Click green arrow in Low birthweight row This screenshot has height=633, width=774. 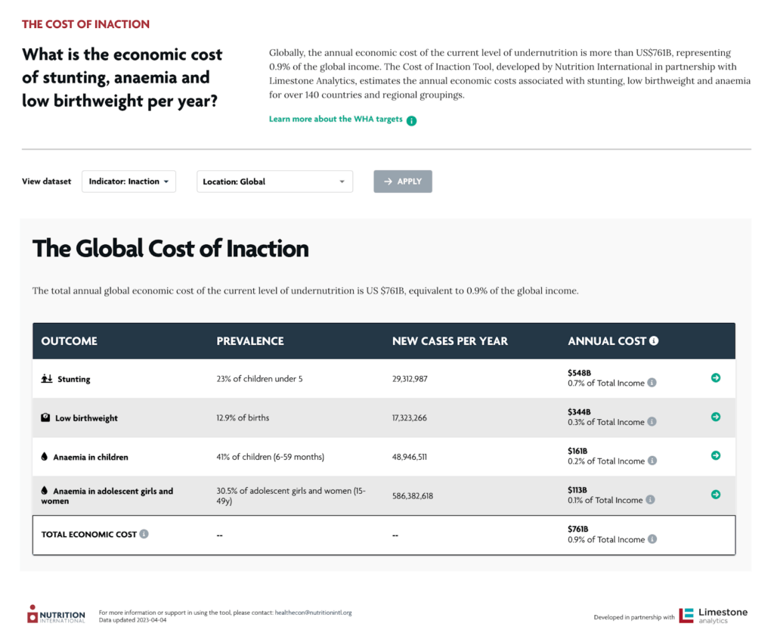click(x=716, y=417)
